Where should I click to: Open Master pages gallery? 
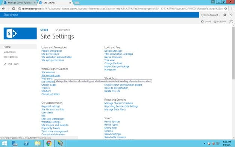pos(49,85)
